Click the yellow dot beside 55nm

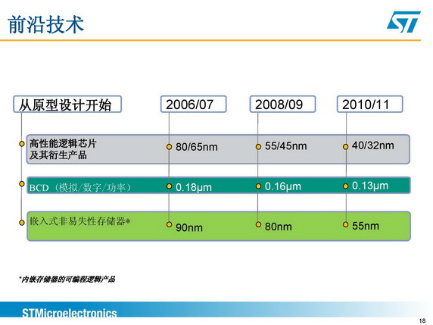[x=345, y=224]
